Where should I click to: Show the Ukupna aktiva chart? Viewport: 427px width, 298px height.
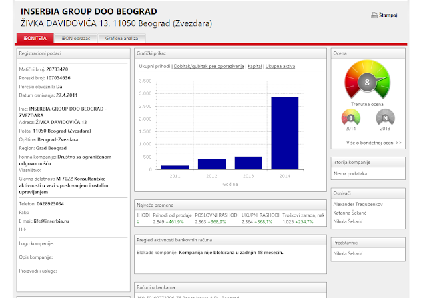pyautogui.click(x=280, y=66)
